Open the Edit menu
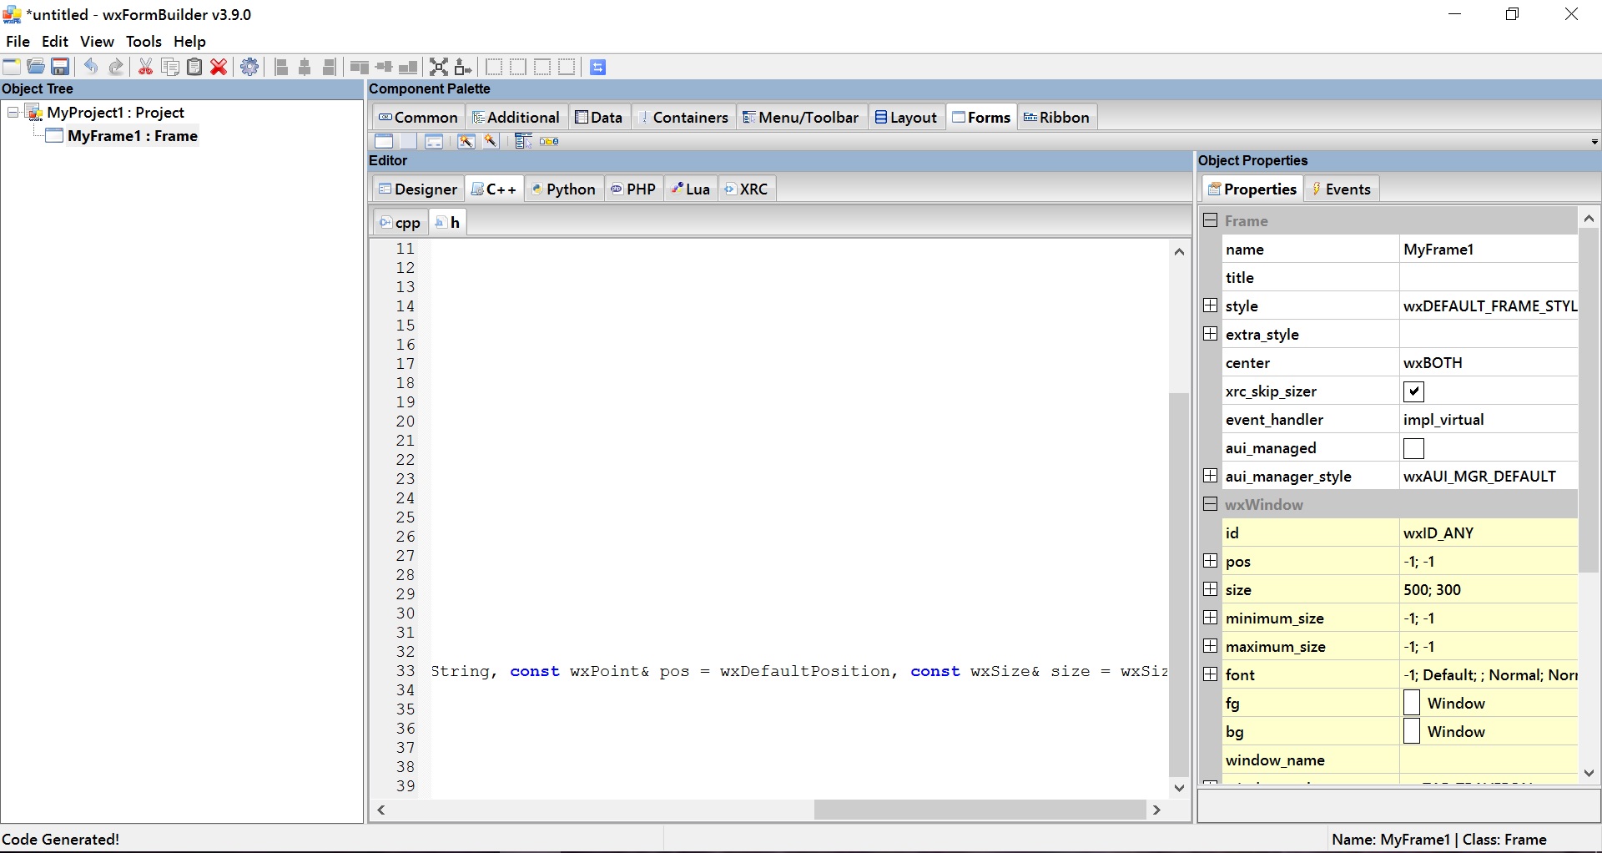This screenshot has width=1602, height=853. pyautogui.click(x=55, y=41)
